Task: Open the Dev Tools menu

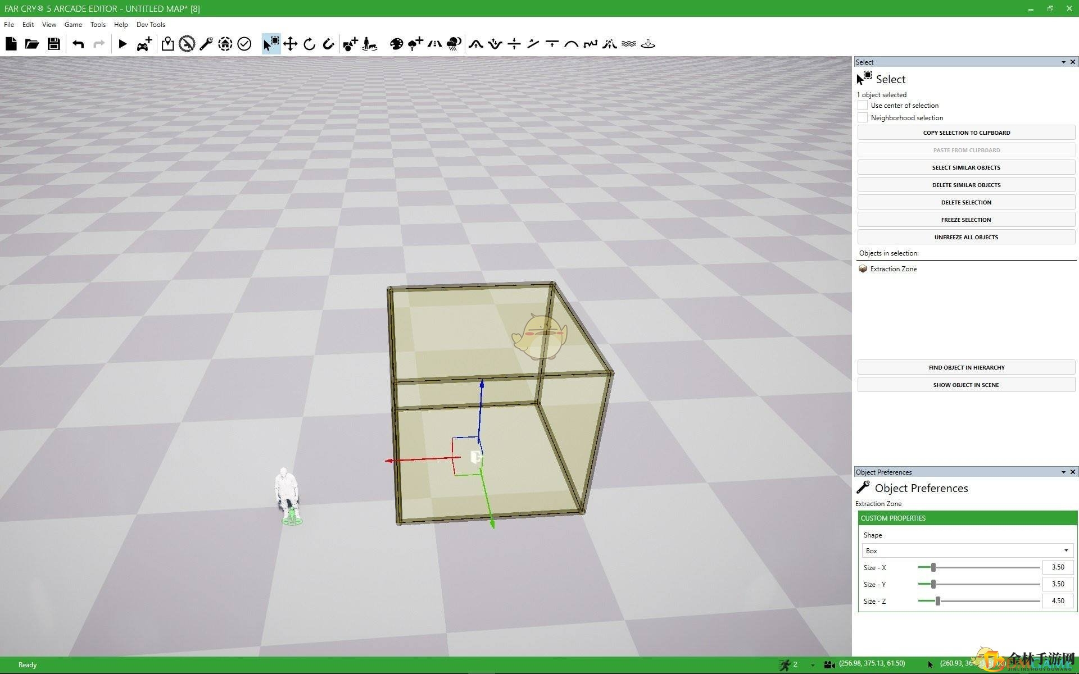Action: pos(151,25)
